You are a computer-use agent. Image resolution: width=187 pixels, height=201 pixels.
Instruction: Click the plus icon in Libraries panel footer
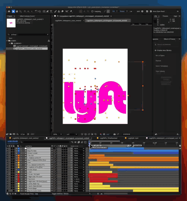click(x=178, y=134)
